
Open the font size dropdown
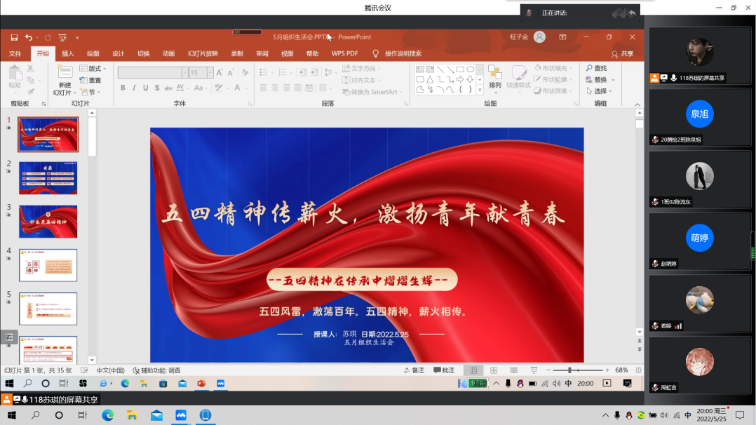210,72
